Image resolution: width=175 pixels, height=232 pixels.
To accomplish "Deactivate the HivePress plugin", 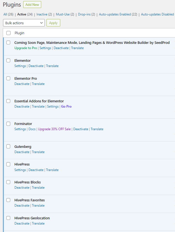I will (x=36, y=170).
